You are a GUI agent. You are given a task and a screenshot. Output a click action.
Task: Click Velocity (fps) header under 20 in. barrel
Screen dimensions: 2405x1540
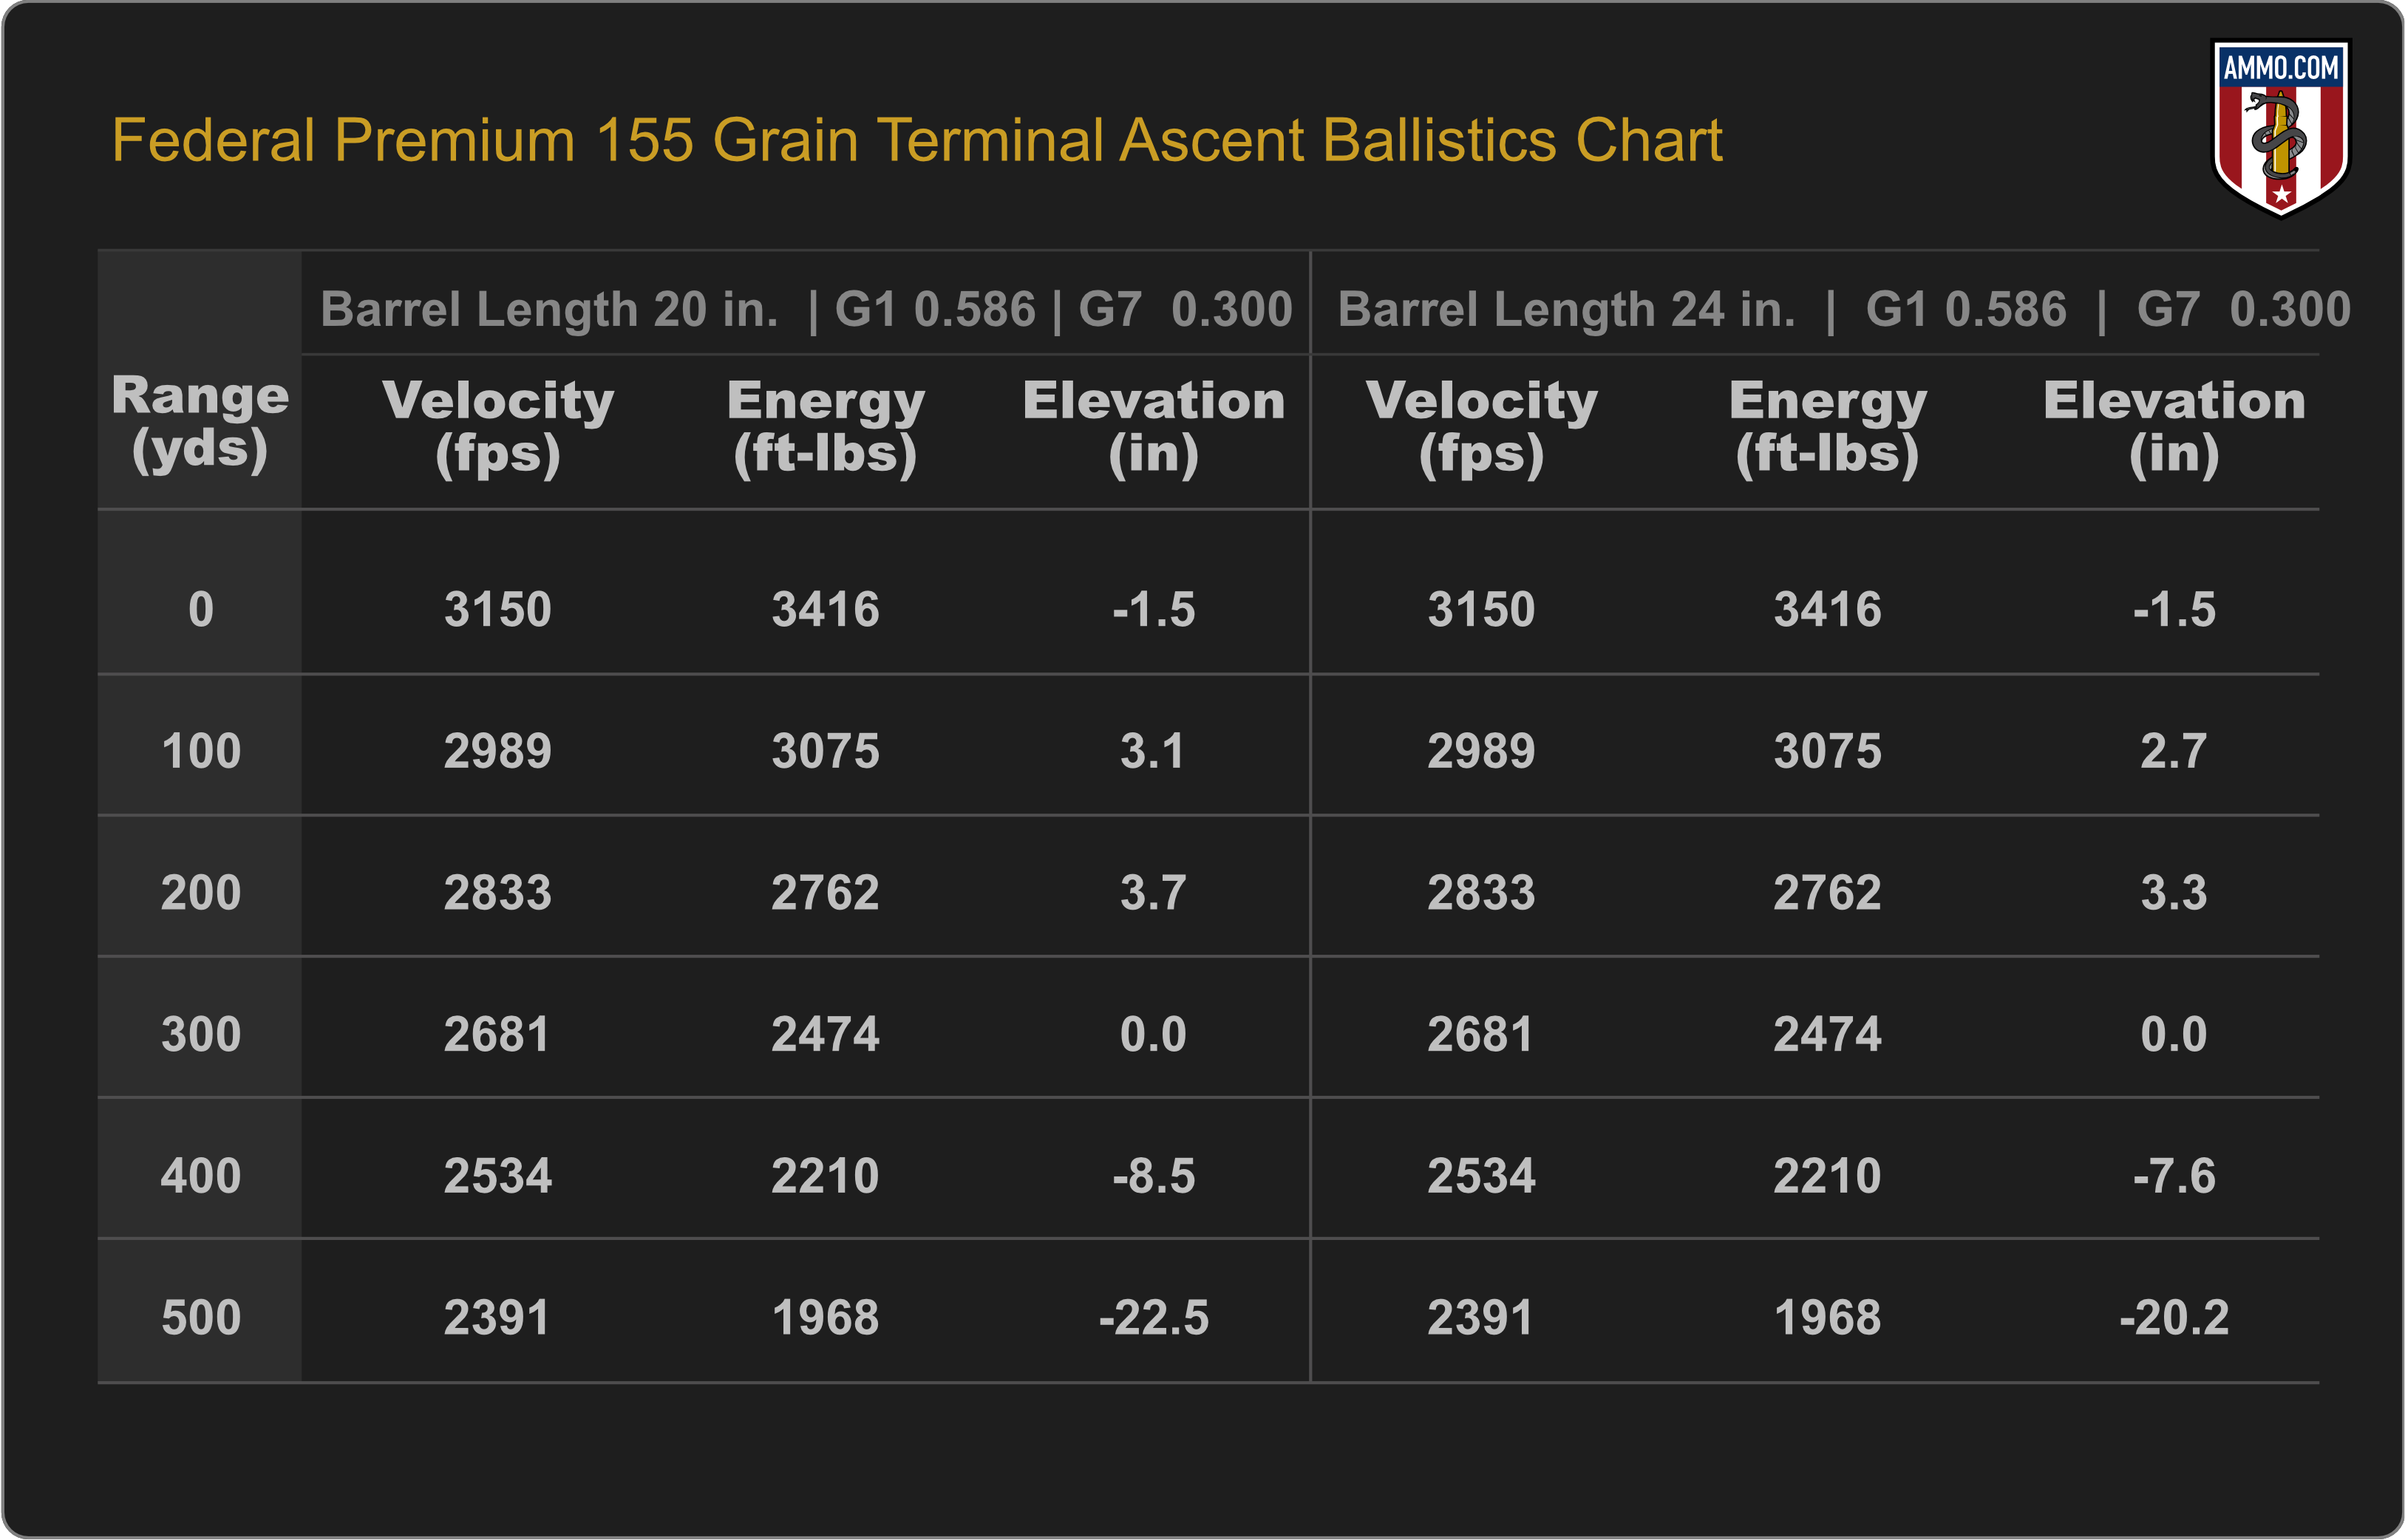click(x=497, y=427)
